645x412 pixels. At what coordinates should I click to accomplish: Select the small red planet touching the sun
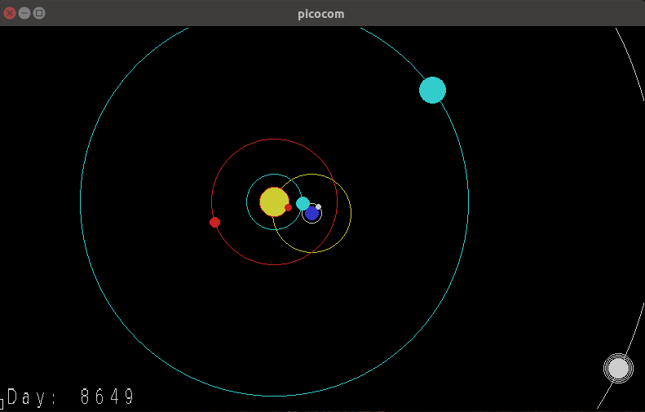[288, 208]
